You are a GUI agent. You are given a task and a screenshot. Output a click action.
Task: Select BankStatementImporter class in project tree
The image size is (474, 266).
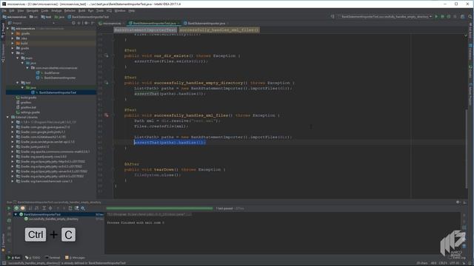(60, 78)
